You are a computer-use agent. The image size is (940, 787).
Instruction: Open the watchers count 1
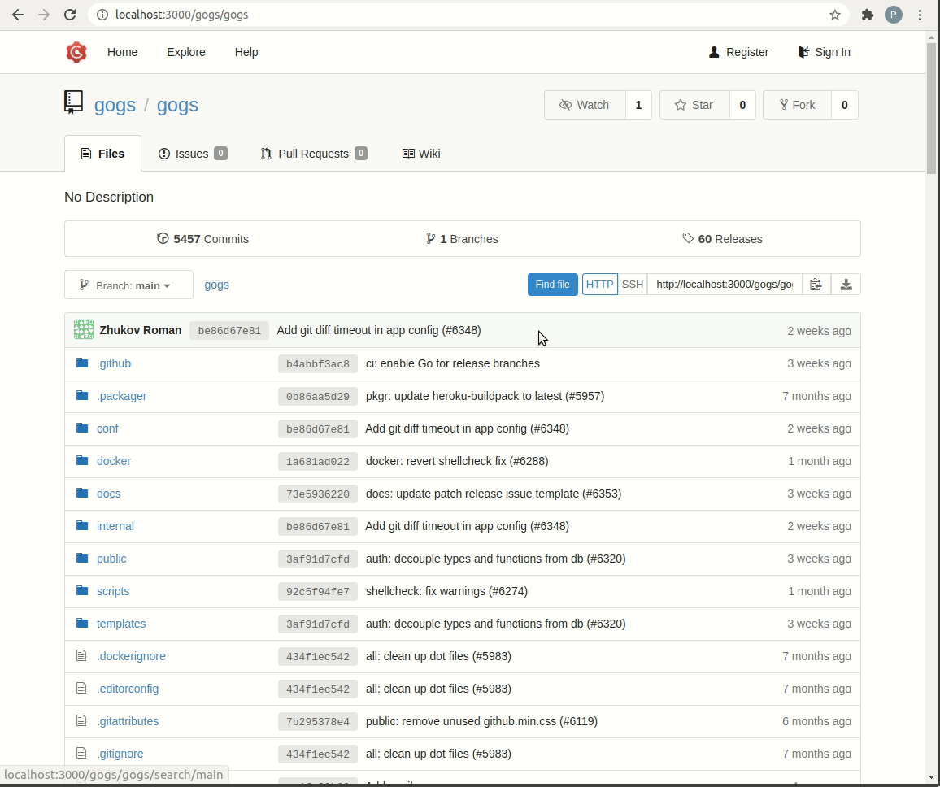(x=638, y=105)
